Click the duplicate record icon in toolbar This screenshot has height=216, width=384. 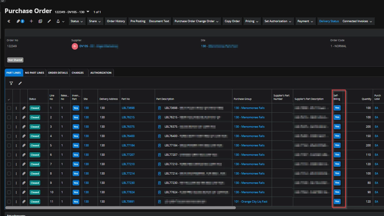point(40,21)
